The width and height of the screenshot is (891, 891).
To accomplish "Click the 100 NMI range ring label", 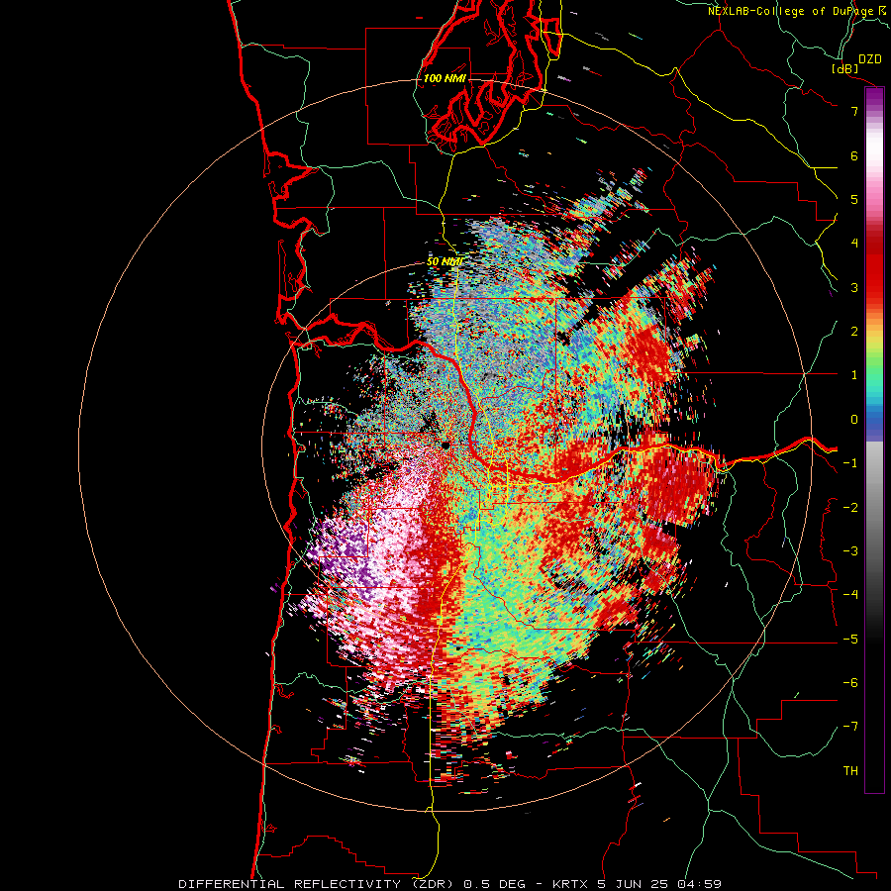I will coord(445,78).
